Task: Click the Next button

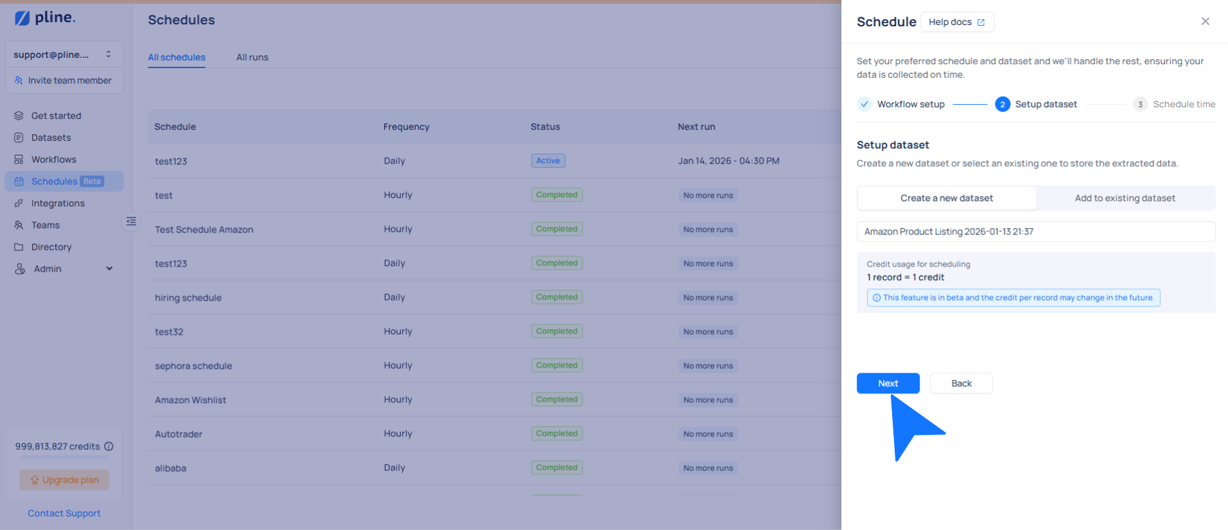Action: pos(888,384)
